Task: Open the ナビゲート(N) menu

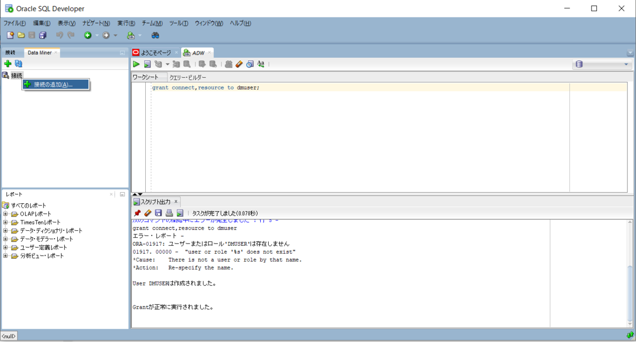Action: pos(96,23)
